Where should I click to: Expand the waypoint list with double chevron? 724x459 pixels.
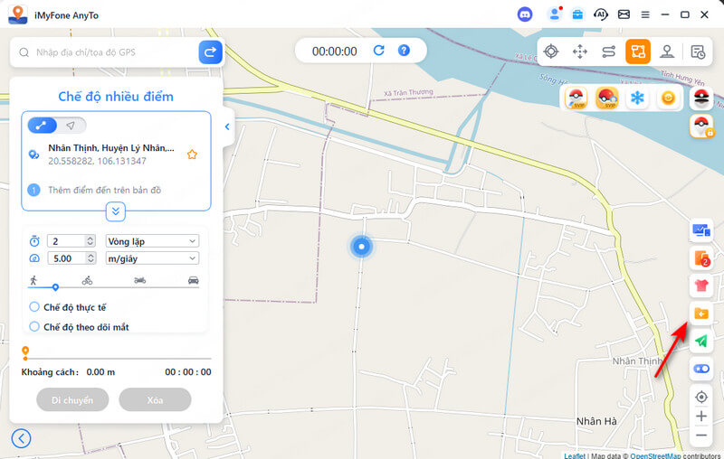tap(116, 211)
